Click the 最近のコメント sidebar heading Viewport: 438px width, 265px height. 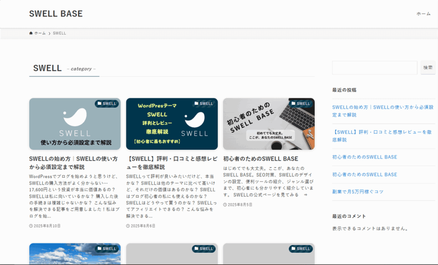[349, 216]
